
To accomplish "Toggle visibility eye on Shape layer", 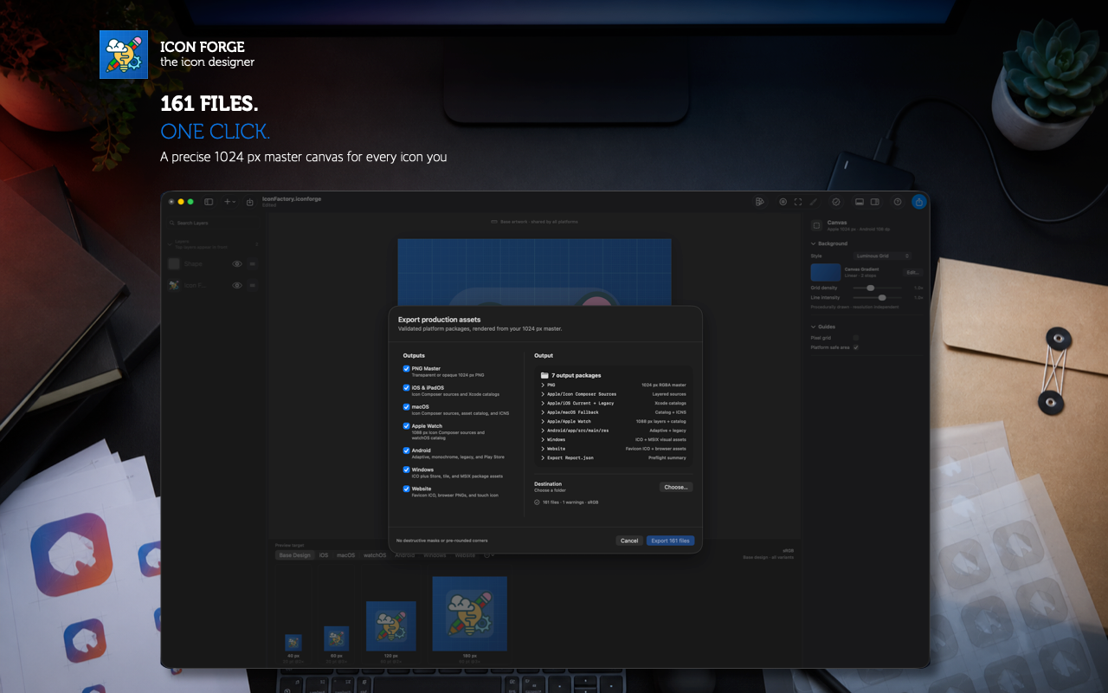I will click(237, 263).
